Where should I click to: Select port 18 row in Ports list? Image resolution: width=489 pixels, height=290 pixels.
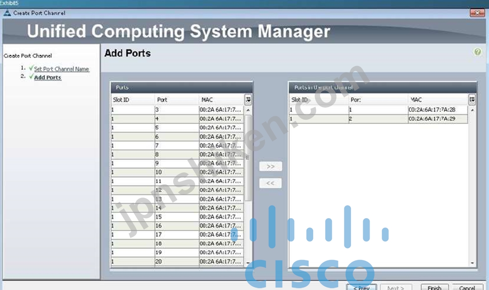coord(177,243)
